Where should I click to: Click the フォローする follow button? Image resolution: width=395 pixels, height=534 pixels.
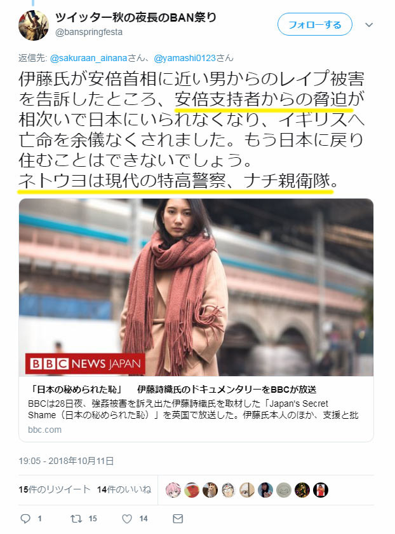pyautogui.click(x=315, y=25)
